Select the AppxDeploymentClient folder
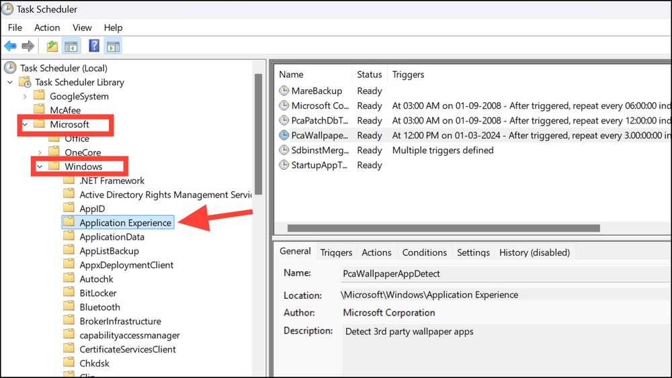This screenshot has width=672, height=378. coord(126,265)
